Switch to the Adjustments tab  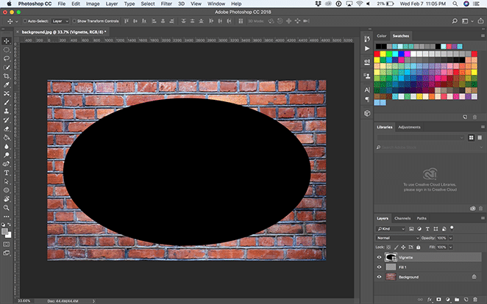(x=409, y=127)
